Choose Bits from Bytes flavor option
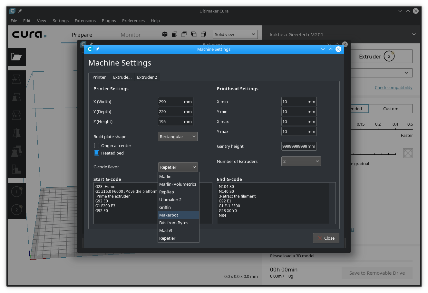Viewport: 428px width, 293px height. point(179,223)
